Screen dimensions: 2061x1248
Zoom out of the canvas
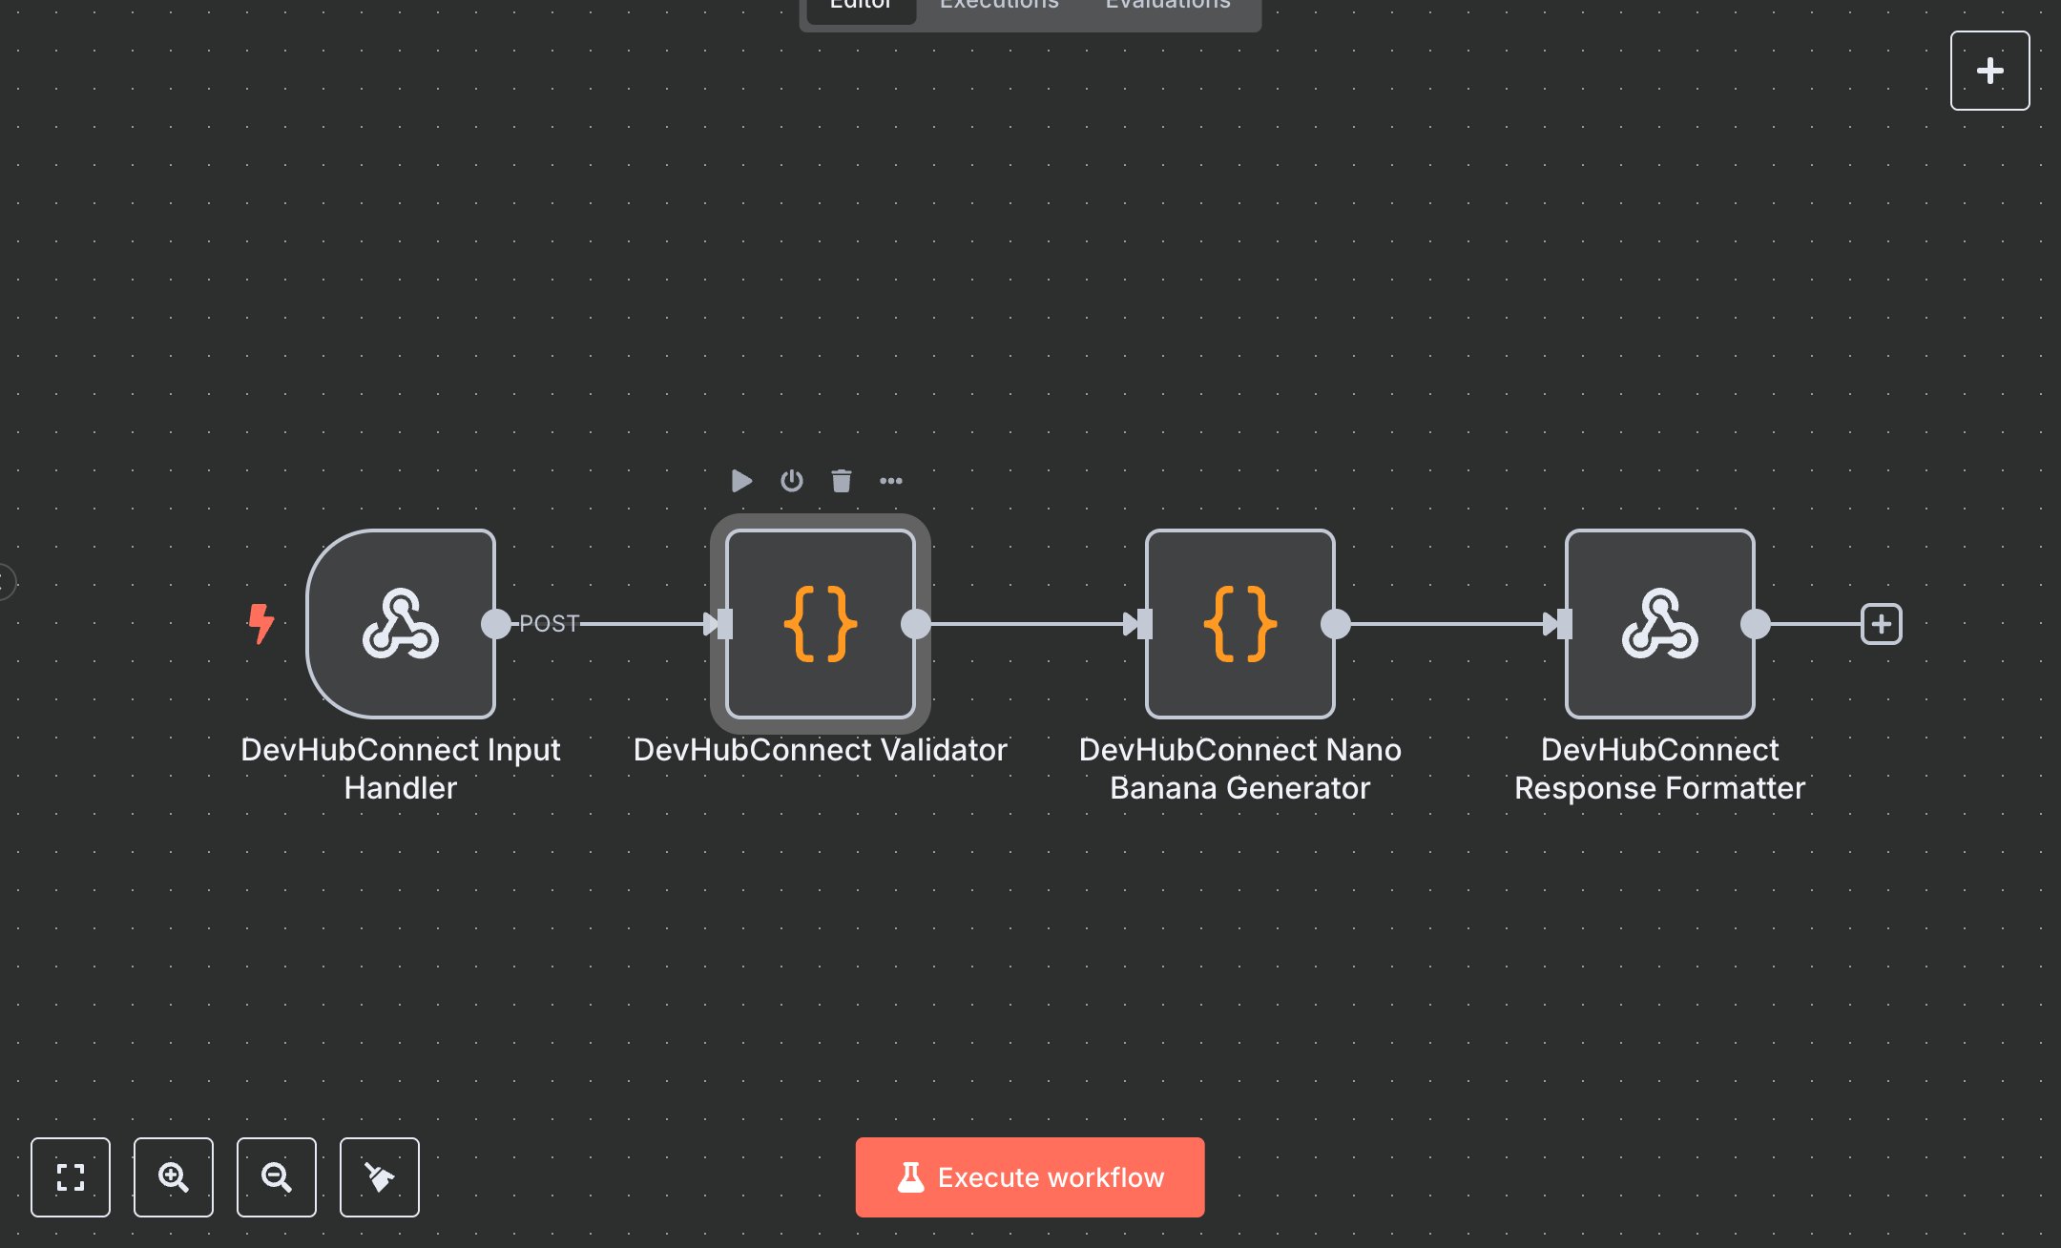click(x=277, y=1177)
